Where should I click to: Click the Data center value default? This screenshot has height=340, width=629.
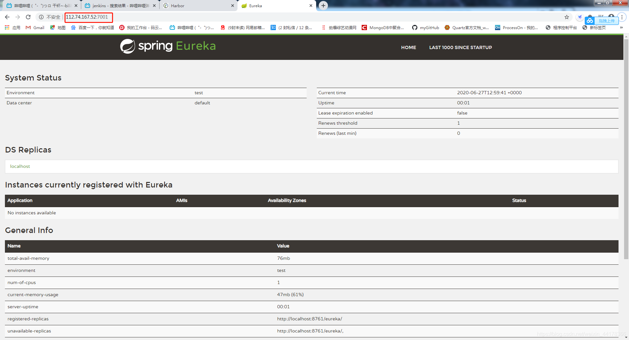[x=202, y=103]
